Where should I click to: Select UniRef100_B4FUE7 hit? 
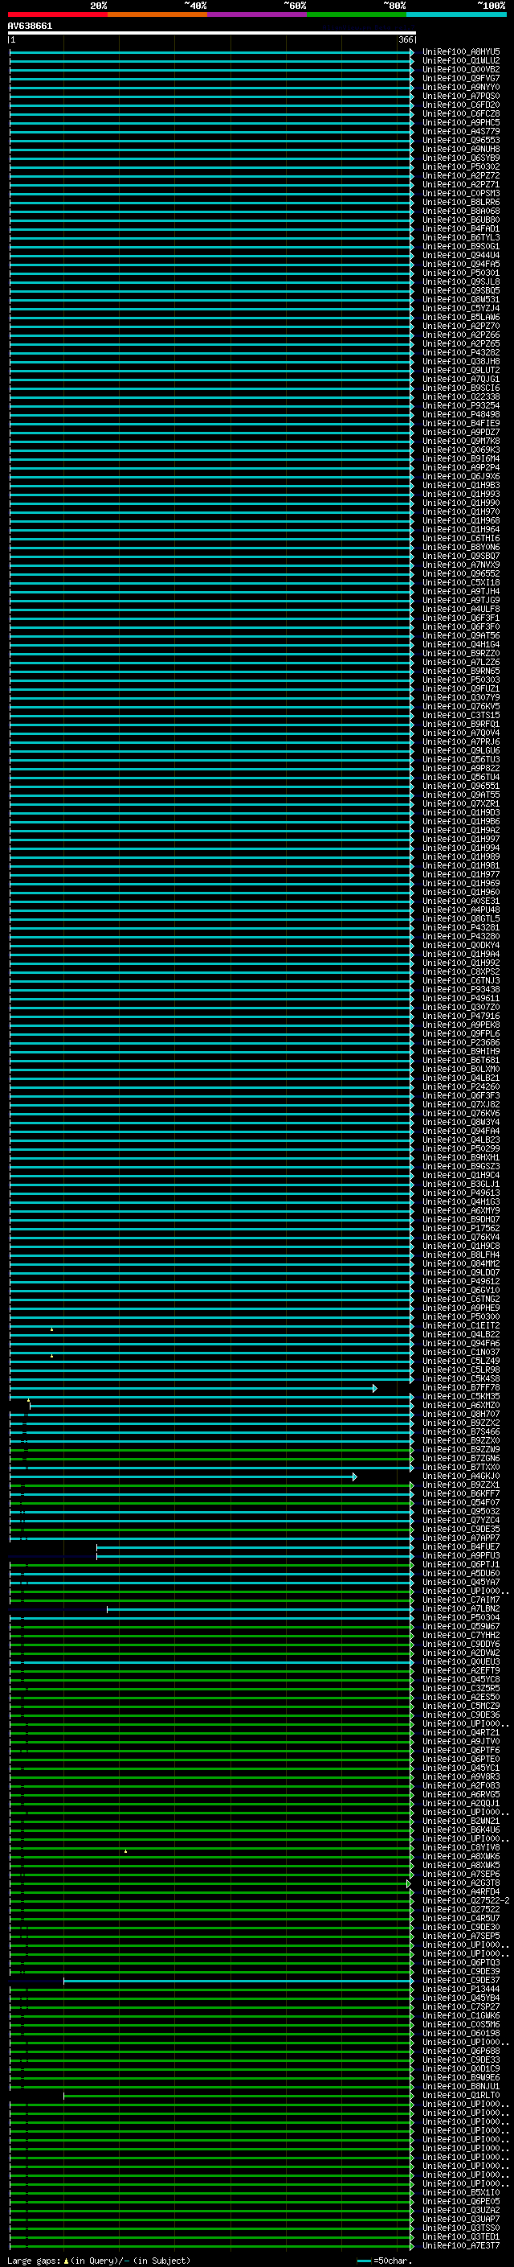[460, 1547]
